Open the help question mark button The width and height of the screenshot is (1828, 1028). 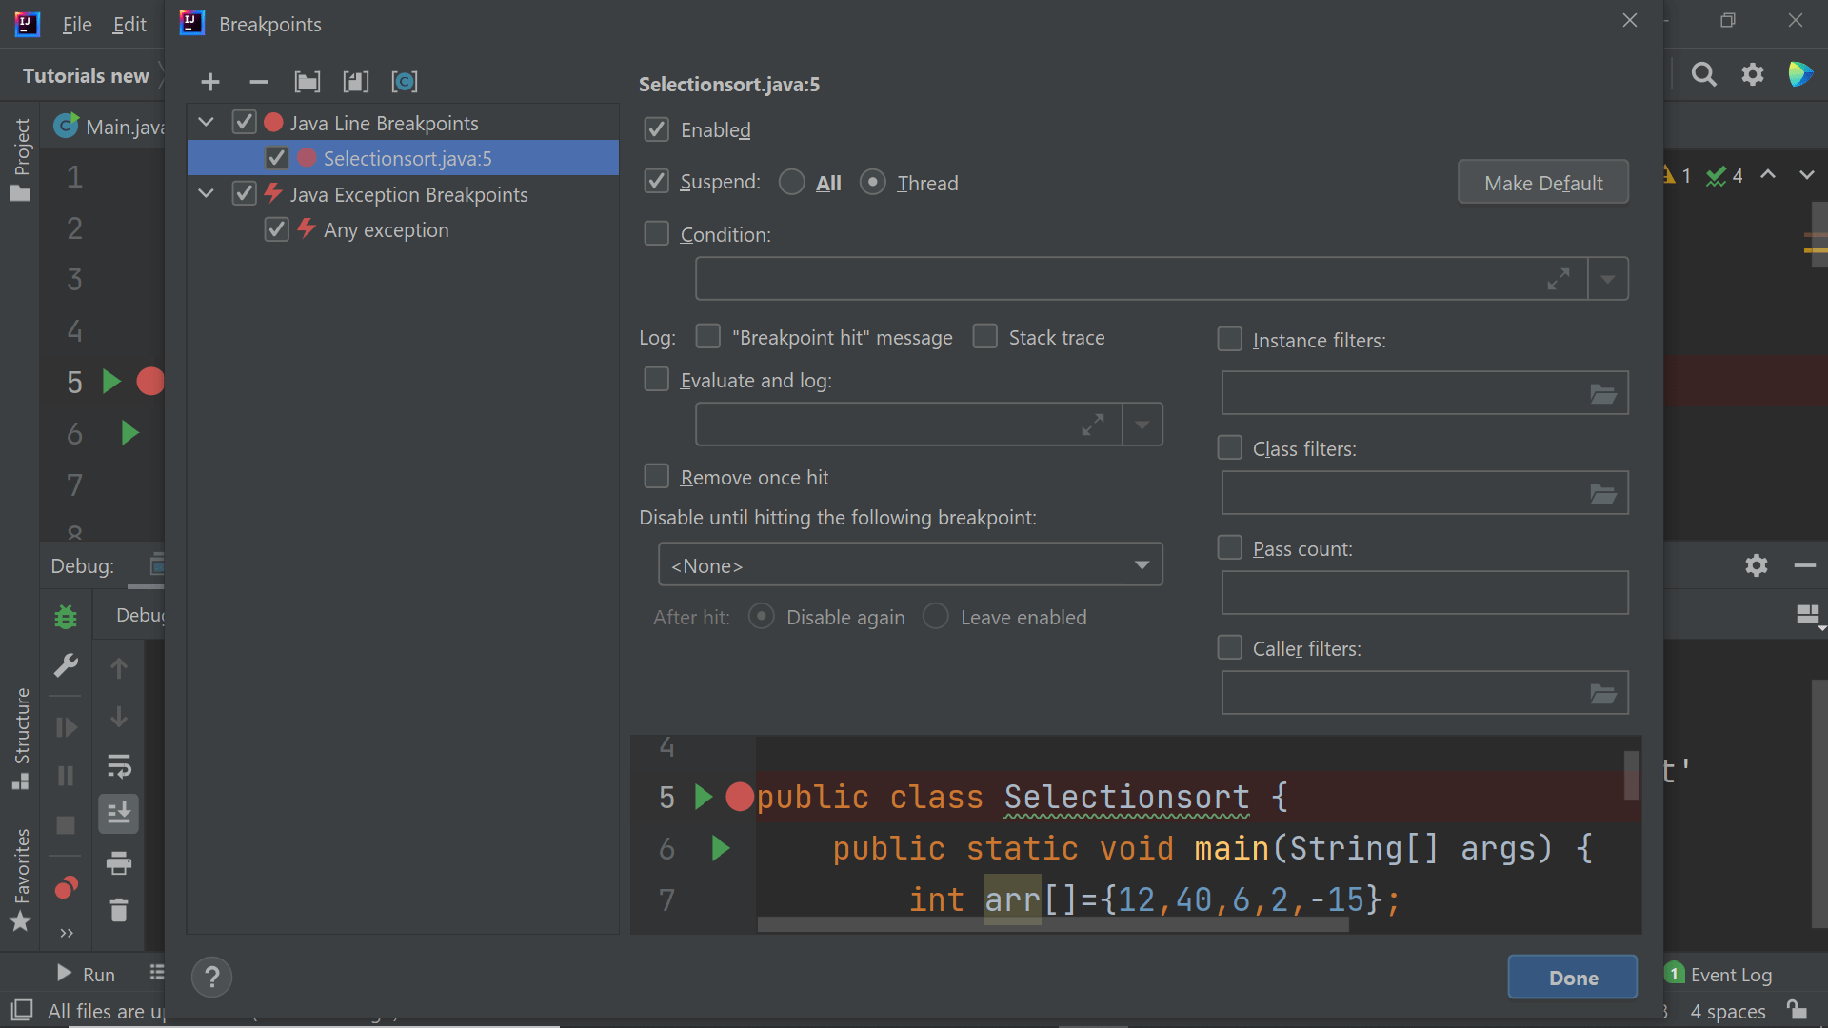pyautogui.click(x=211, y=977)
